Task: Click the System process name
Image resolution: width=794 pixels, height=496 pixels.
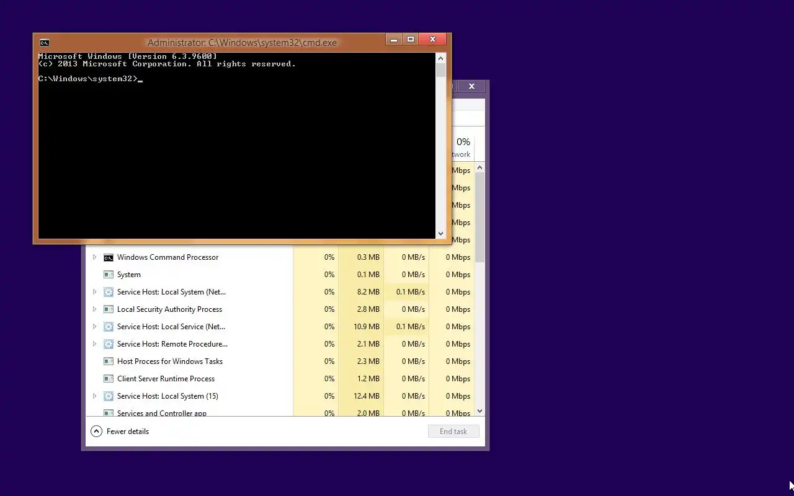Action: (129, 275)
